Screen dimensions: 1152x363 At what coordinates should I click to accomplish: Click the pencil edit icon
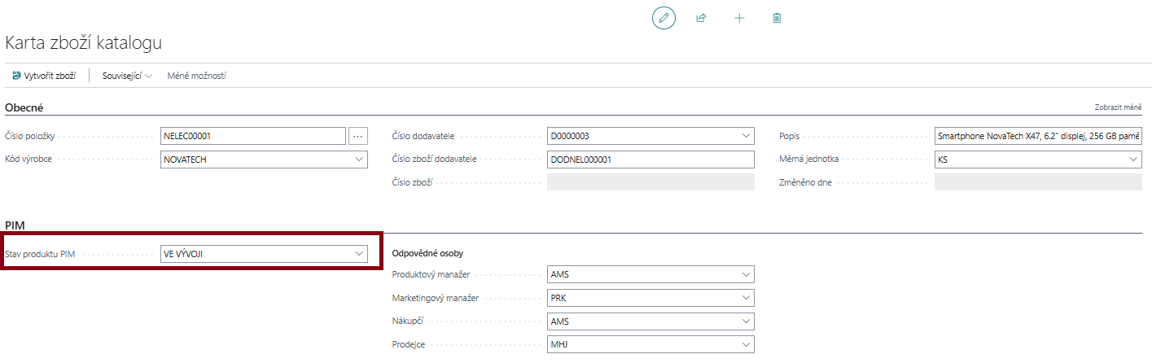tap(664, 18)
